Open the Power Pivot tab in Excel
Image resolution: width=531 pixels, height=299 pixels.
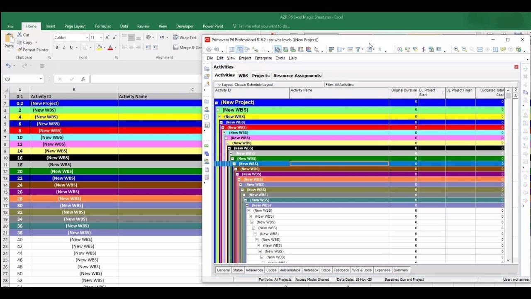click(x=213, y=26)
